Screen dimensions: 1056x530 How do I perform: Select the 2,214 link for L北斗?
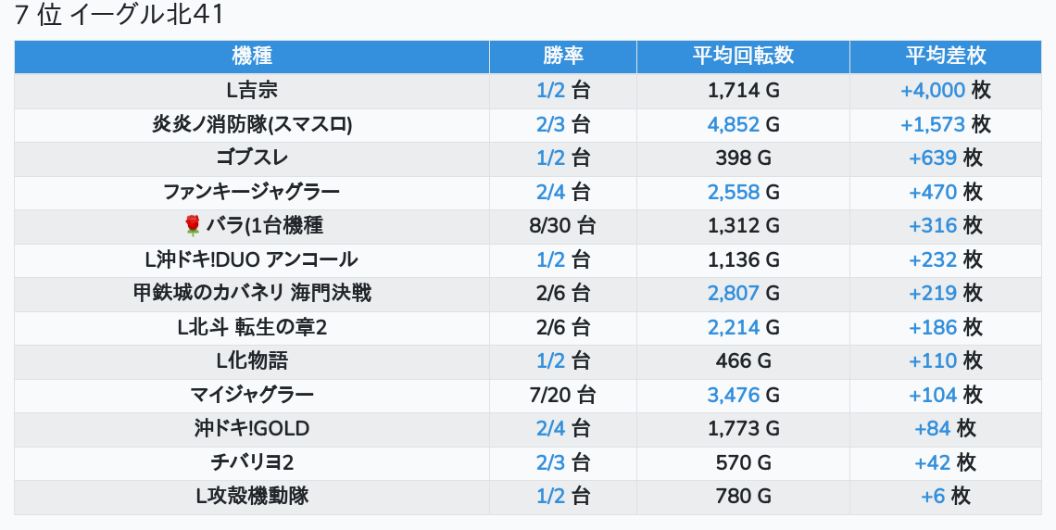pyautogui.click(x=734, y=327)
